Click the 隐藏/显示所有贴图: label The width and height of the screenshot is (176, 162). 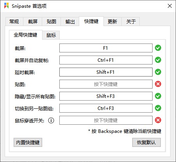tap(35, 96)
